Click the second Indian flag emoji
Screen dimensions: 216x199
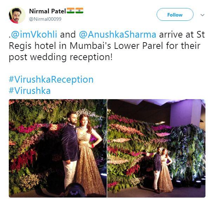tap(79, 11)
